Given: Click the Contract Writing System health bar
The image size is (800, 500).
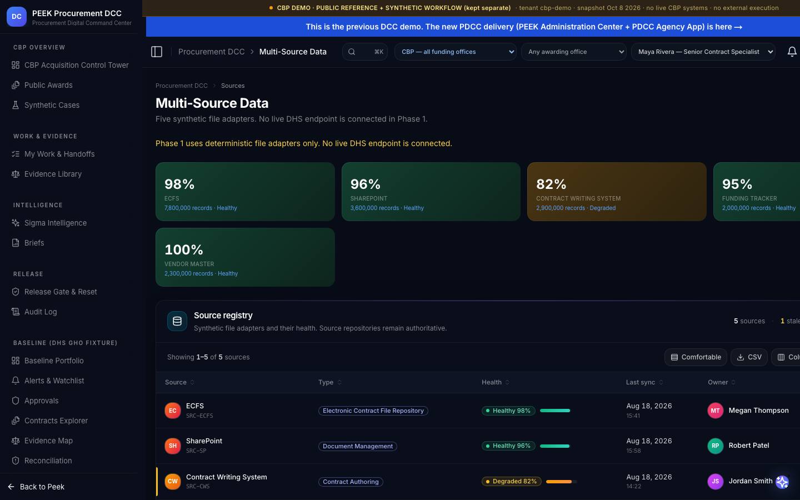Looking at the screenshot, I should [561, 481].
